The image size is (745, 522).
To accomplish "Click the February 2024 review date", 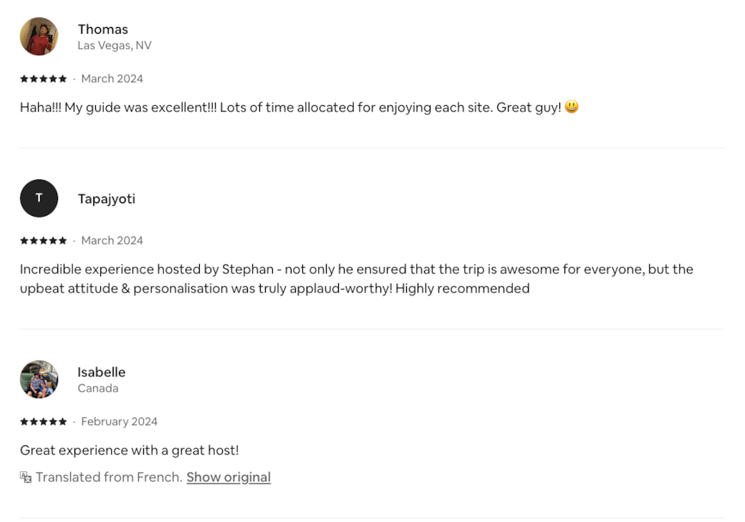I will pos(119,421).
